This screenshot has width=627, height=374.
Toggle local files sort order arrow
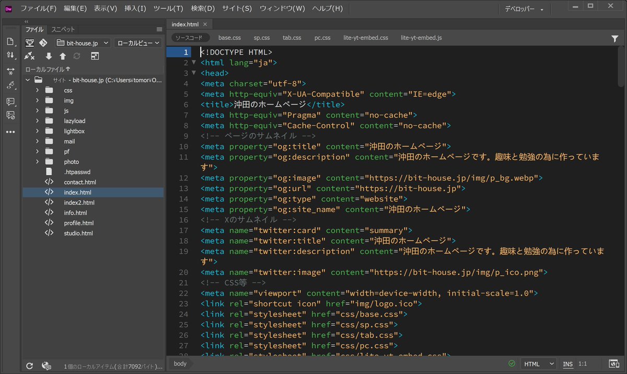pos(68,69)
